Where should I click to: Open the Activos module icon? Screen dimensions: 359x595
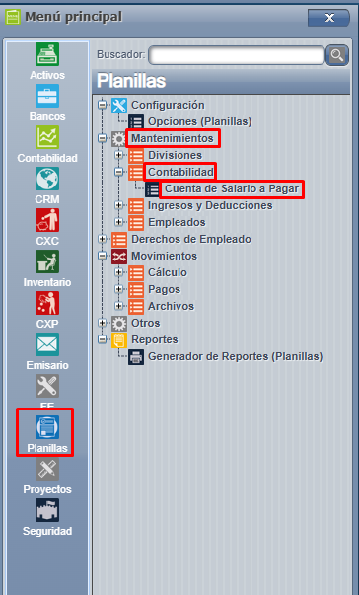(x=47, y=54)
